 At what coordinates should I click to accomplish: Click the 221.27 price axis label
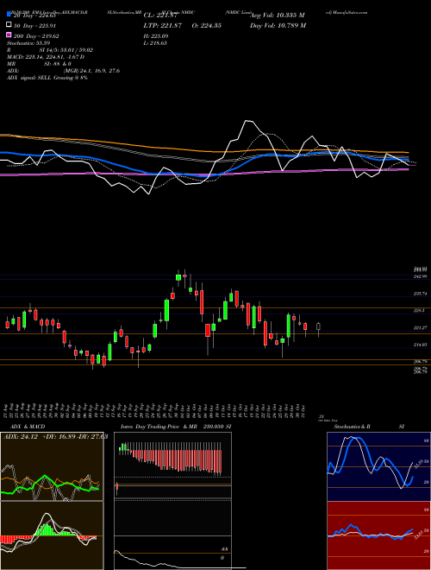tap(420, 327)
